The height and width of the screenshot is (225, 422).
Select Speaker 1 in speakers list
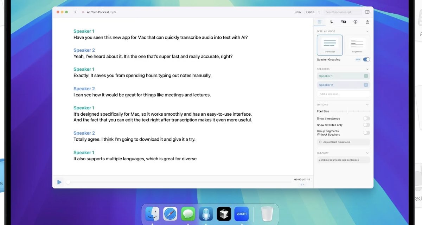pyautogui.click(x=343, y=76)
